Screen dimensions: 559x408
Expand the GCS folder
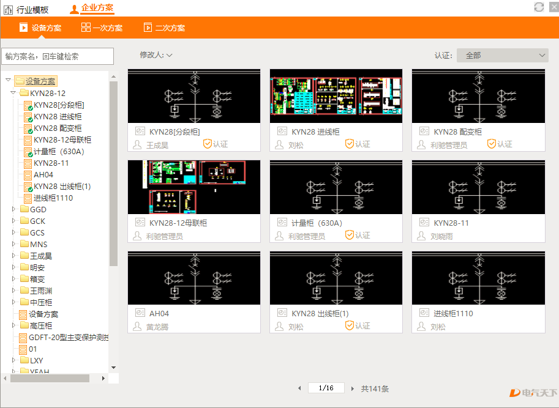(x=13, y=232)
